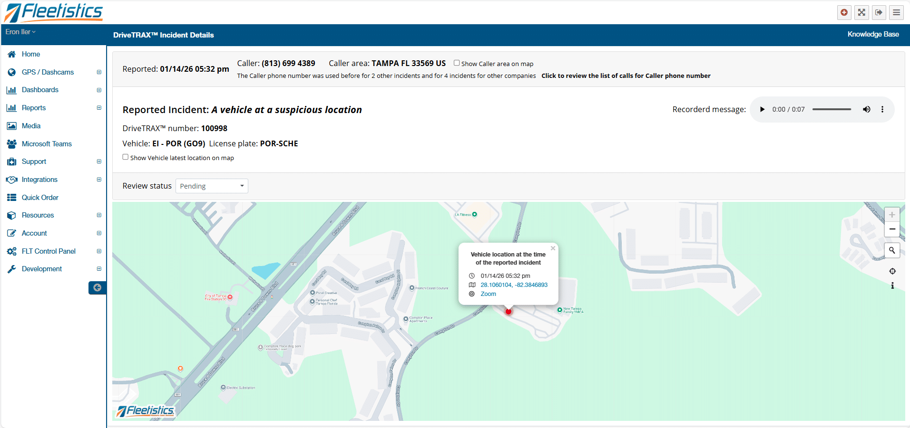Click the fullscreen expand icon

pyautogui.click(x=861, y=12)
